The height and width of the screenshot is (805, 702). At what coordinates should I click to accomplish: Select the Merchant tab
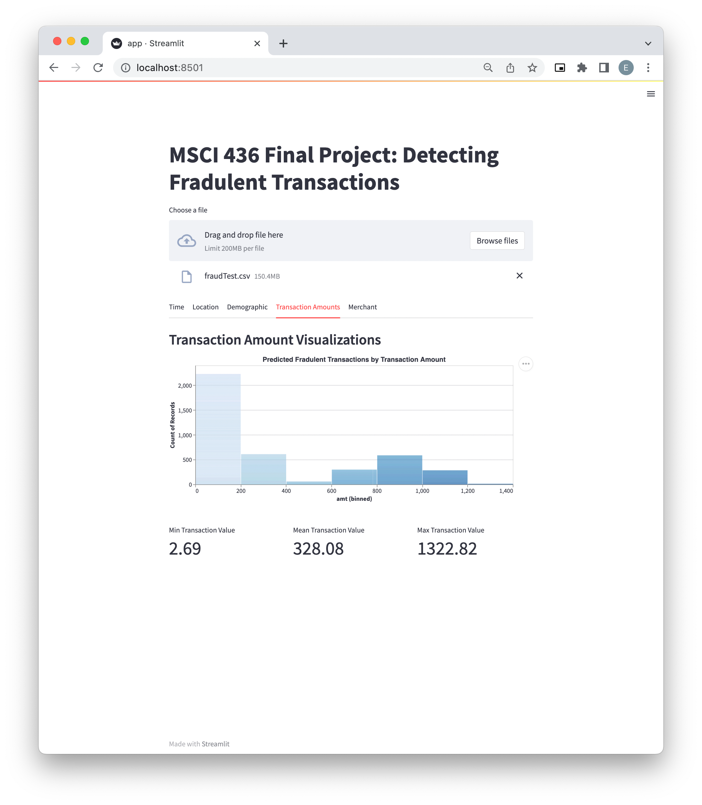click(362, 307)
